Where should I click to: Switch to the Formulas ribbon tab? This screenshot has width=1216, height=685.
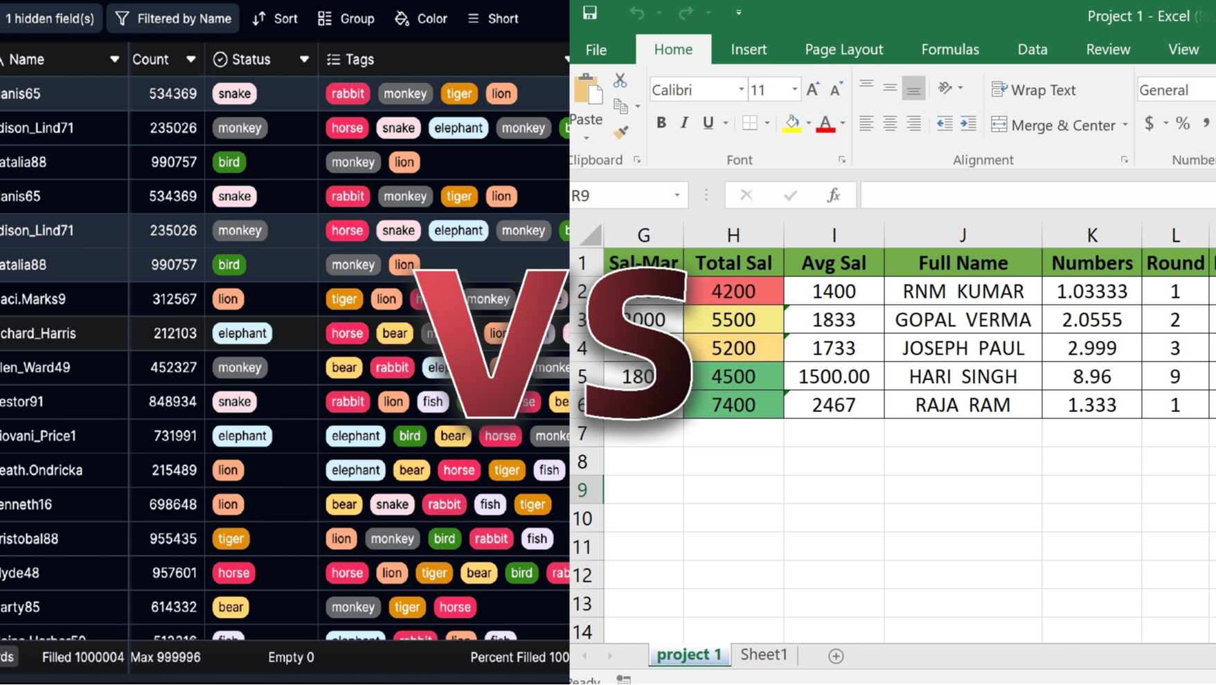coord(950,48)
